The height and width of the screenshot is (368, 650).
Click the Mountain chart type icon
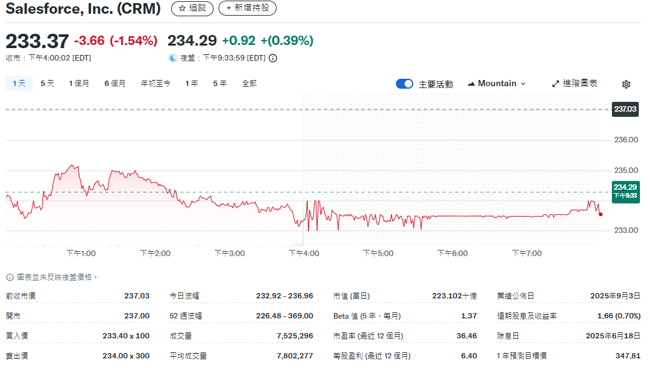point(471,84)
